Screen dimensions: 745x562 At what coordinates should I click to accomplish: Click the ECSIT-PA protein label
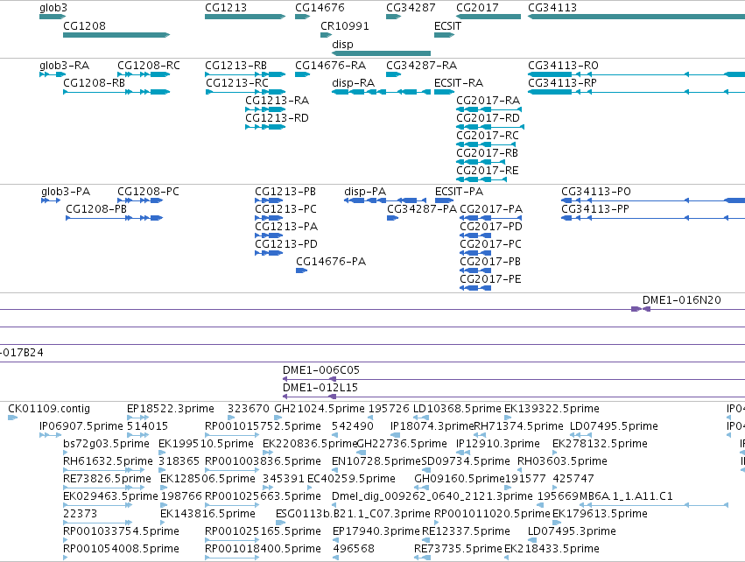(x=459, y=192)
